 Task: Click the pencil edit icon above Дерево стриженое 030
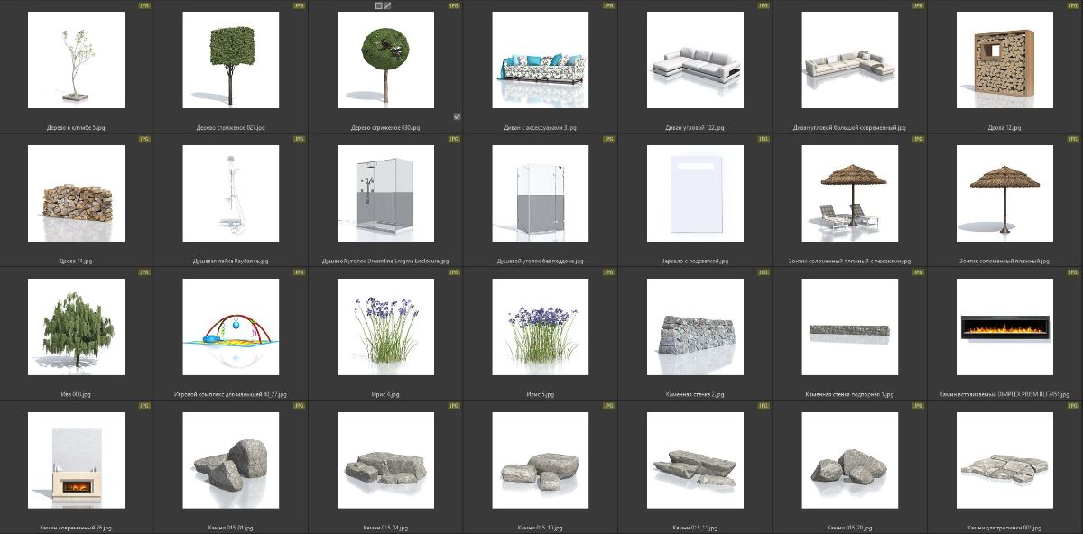click(x=388, y=5)
